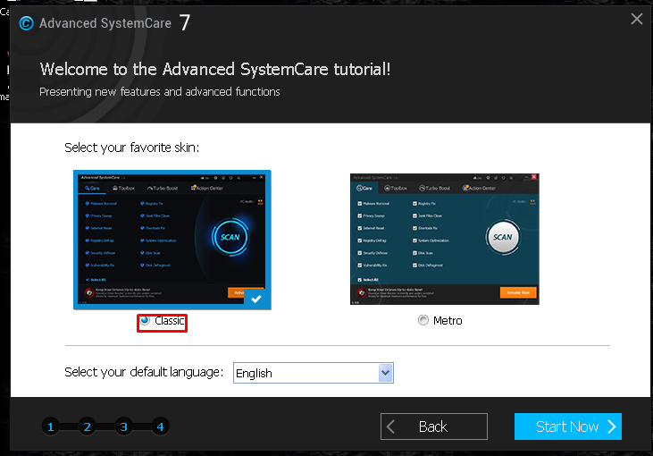The image size is (653, 456).
Task: Choose the Classic skin preview thumbnail
Action: (x=172, y=240)
